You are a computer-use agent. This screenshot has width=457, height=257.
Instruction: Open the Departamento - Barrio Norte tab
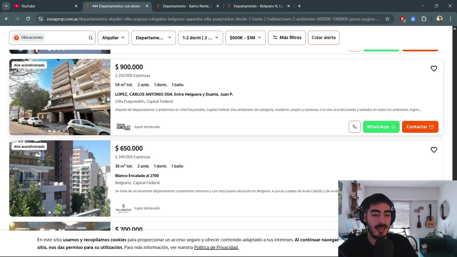(x=187, y=6)
